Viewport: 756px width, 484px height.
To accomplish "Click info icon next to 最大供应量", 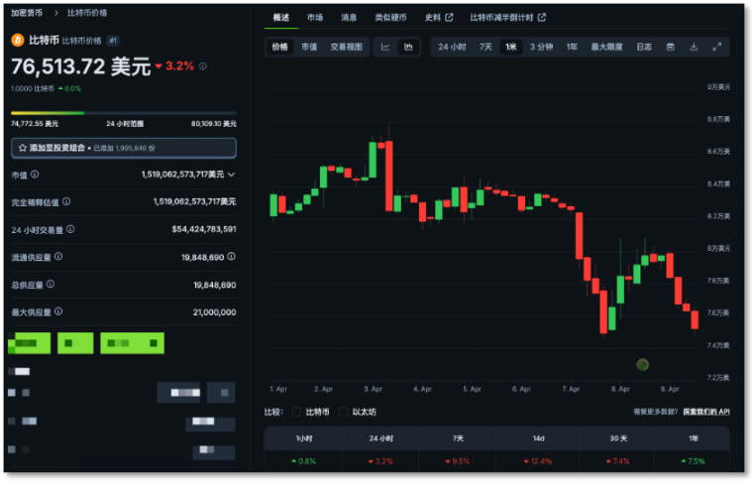I will [x=58, y=311].
